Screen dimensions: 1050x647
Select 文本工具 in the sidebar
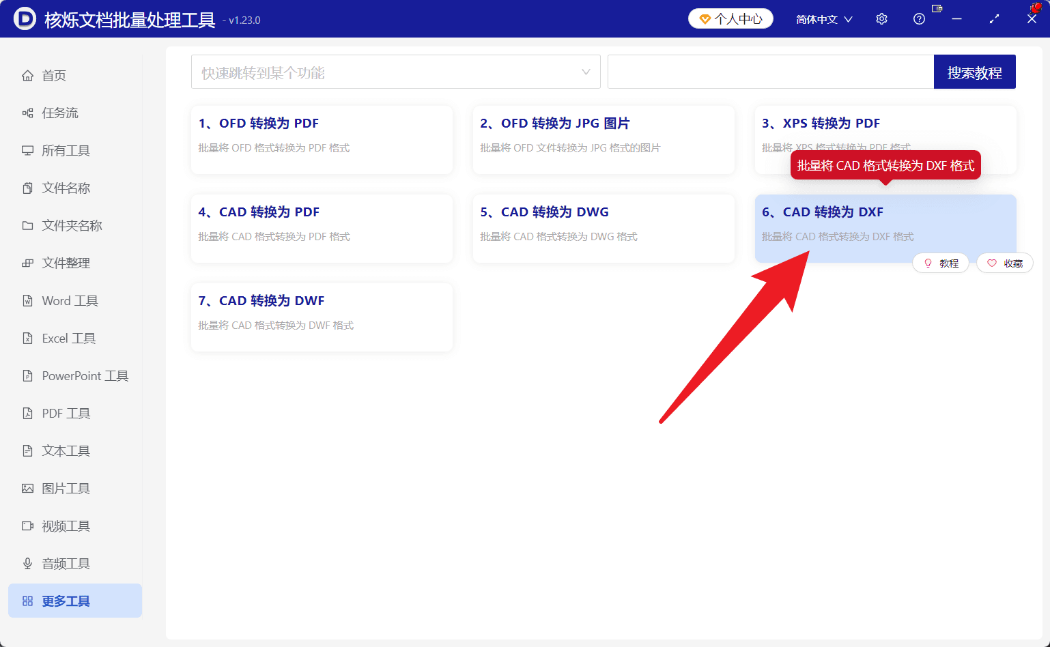(75, 450)
